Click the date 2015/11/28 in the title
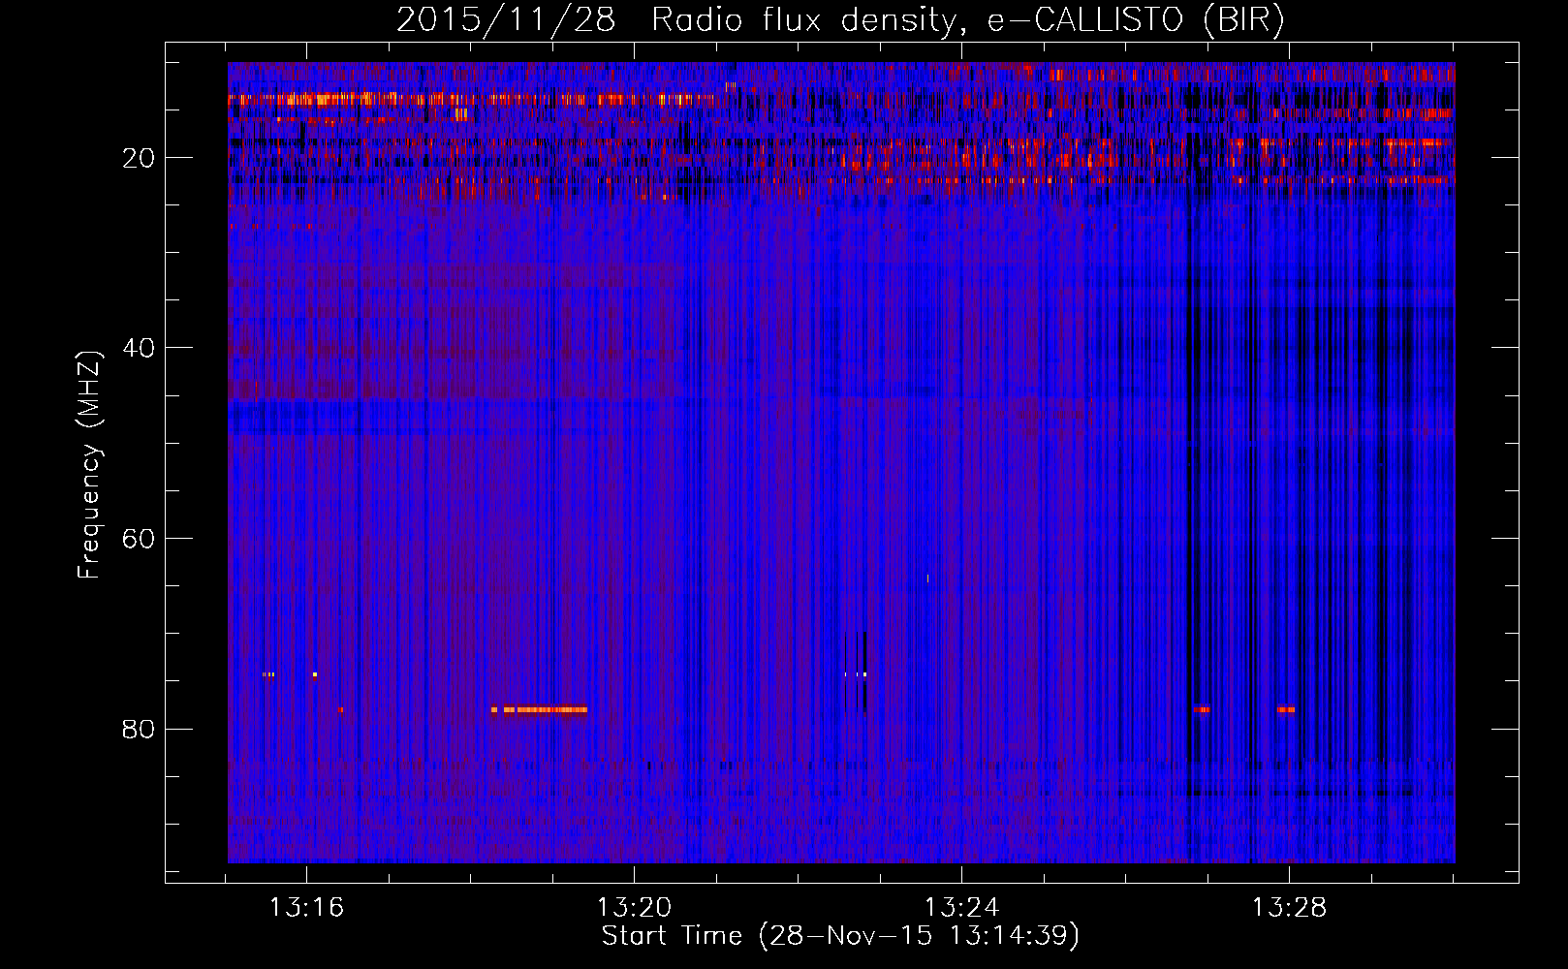This screenshot has height=969, width=1568. (505, 20)
